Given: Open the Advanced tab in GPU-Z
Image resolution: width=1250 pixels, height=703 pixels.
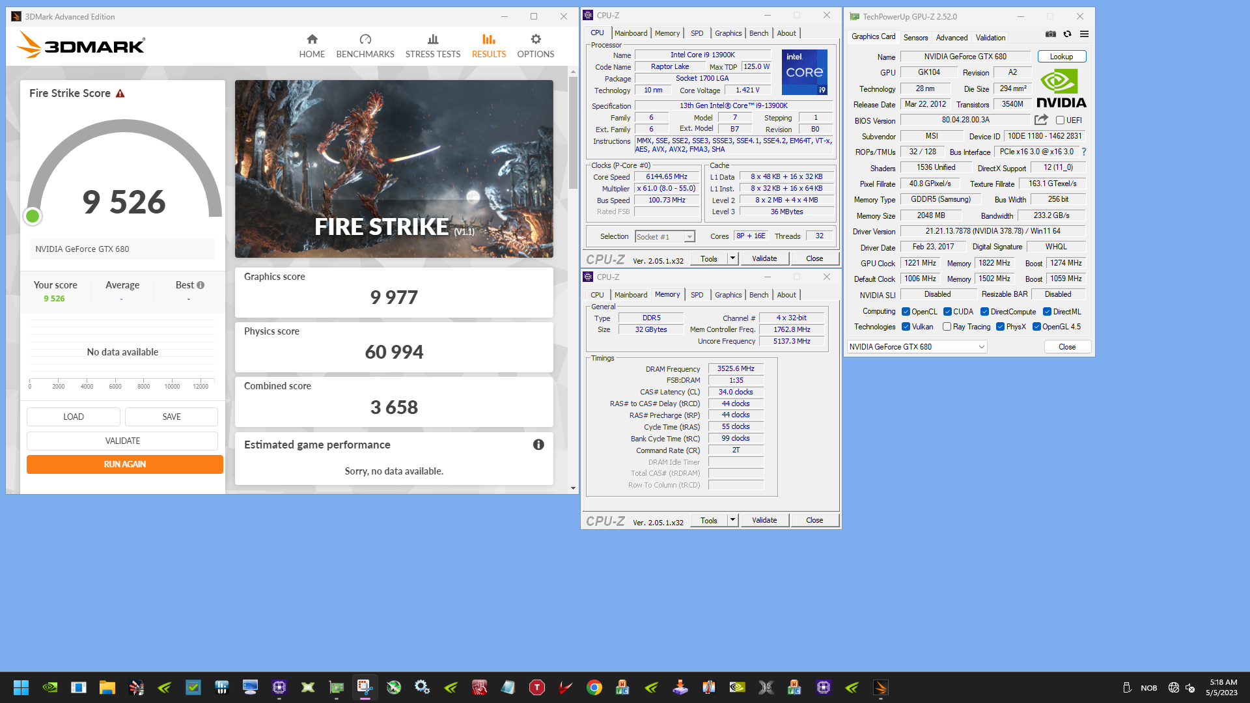Looking at the screenshot, I should coord(951,38).
